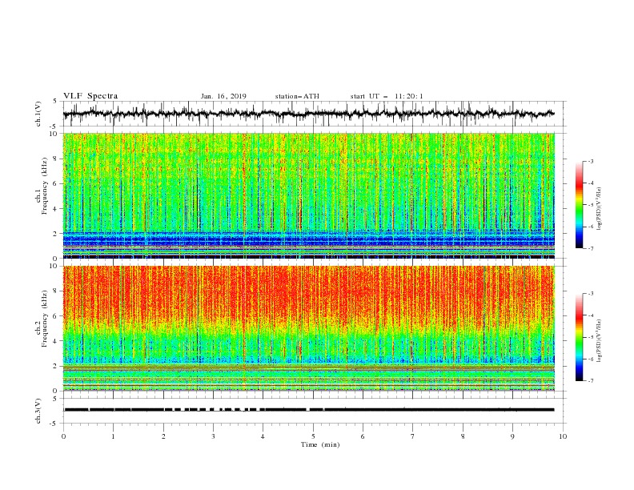This screenshot has height=490, width=634.
Task: Click the ch.1 voltage waveform trace
Action: tap(308, 114)
